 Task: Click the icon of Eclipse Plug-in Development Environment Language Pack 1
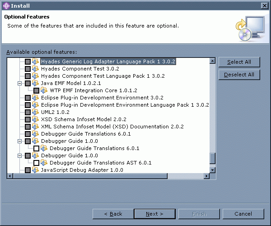[35, 105]
